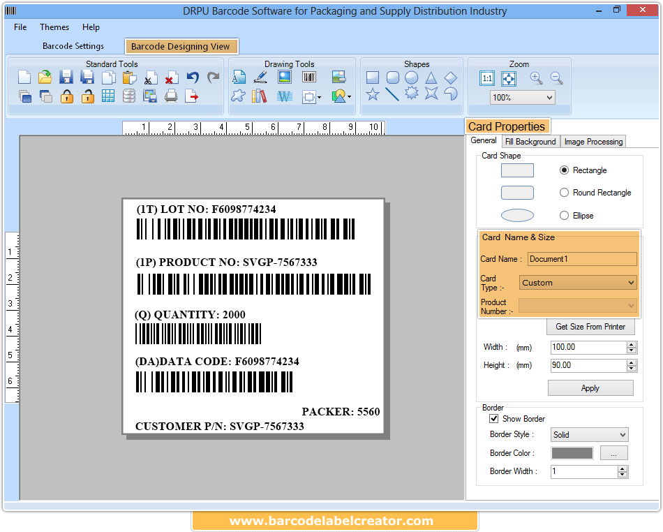Screen dimensions: 663x532
Task: Increase Border Width with up arrow
Action: (622, 468)
